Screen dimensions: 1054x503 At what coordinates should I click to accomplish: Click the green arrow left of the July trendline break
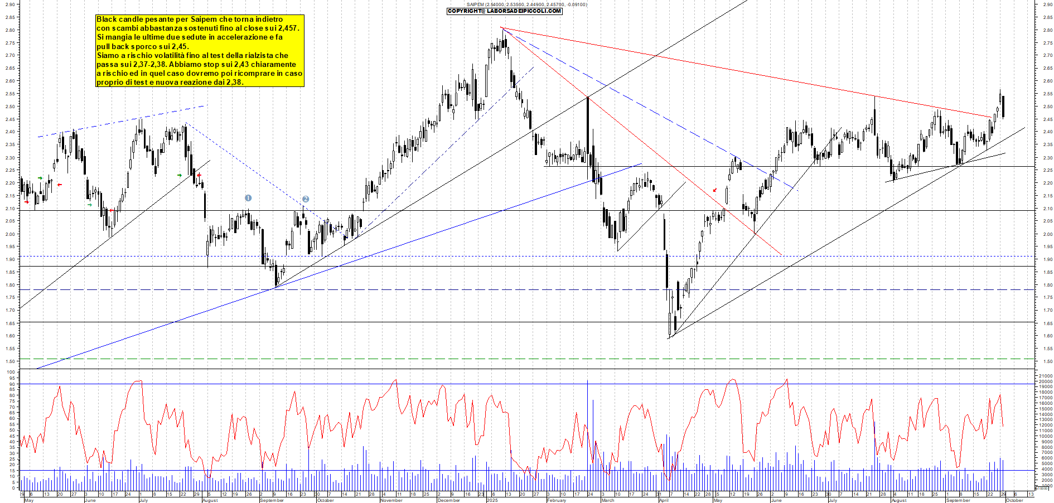point(180,176)
